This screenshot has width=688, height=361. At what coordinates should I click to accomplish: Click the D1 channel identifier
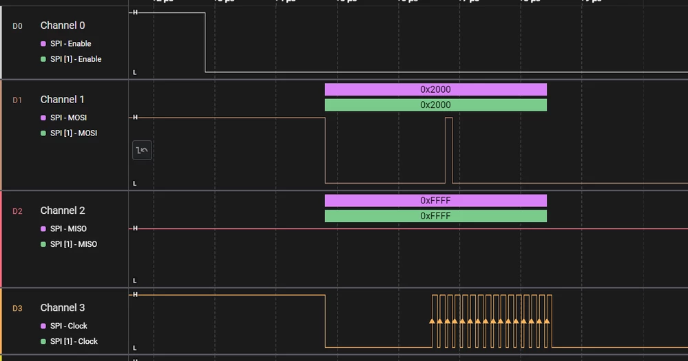(17, 100)
